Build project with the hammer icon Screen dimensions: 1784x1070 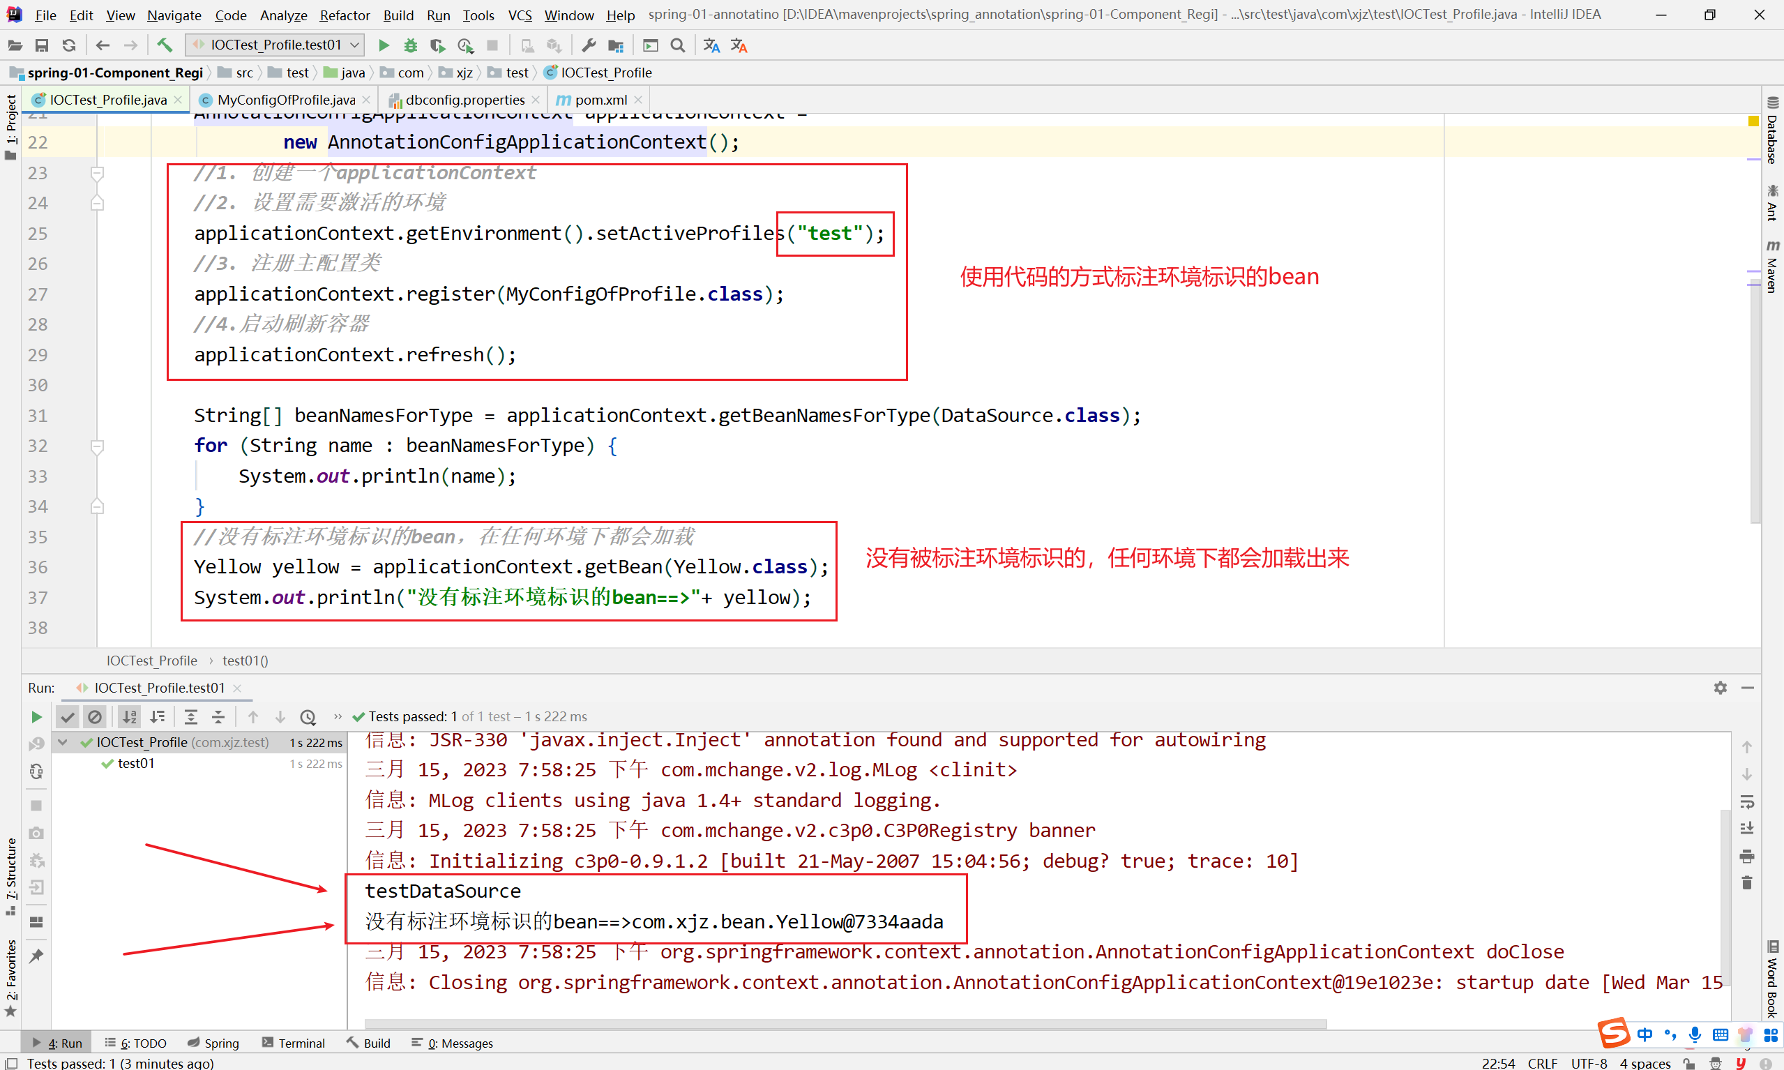coord(165,45)
